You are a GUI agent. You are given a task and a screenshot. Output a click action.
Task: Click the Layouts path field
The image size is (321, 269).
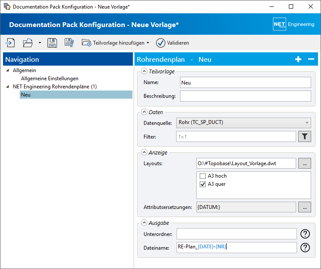[x=246, y=163]
